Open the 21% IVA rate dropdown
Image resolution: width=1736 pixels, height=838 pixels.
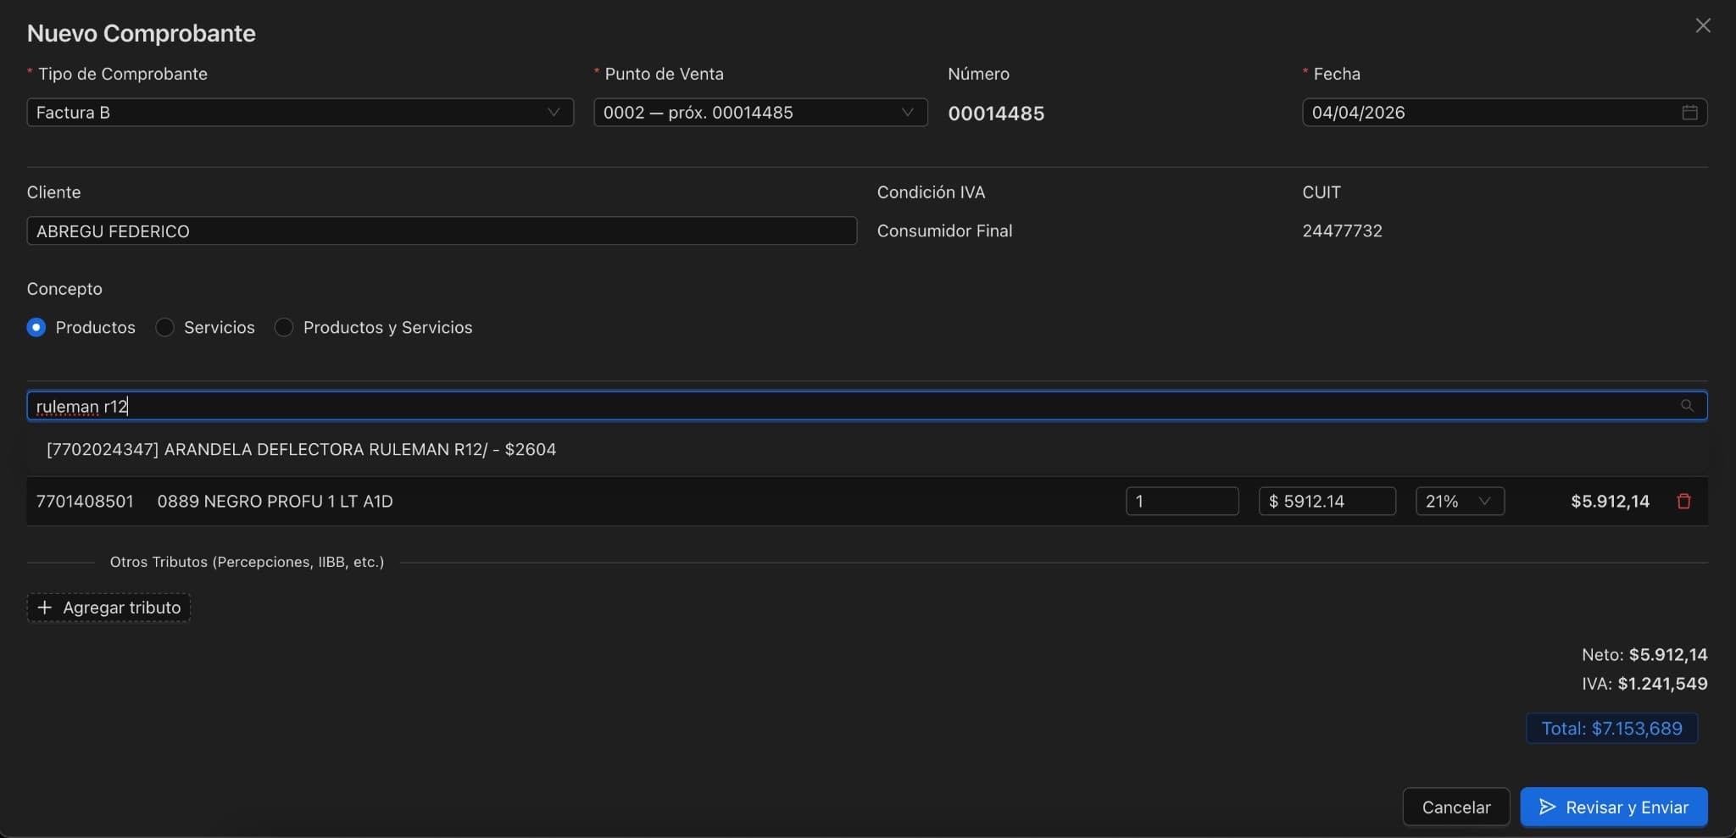(1459, 501)
